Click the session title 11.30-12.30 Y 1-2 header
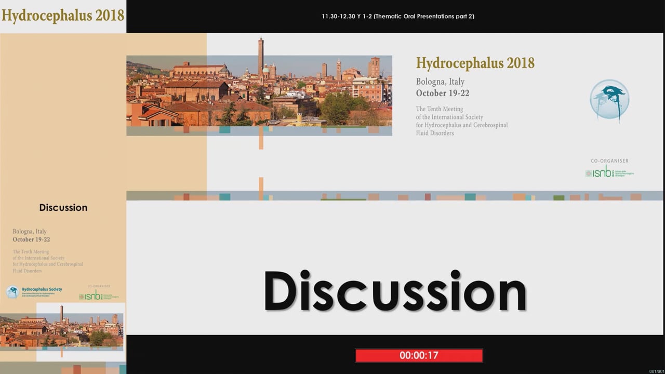665x374 pixels. (397, 16)
